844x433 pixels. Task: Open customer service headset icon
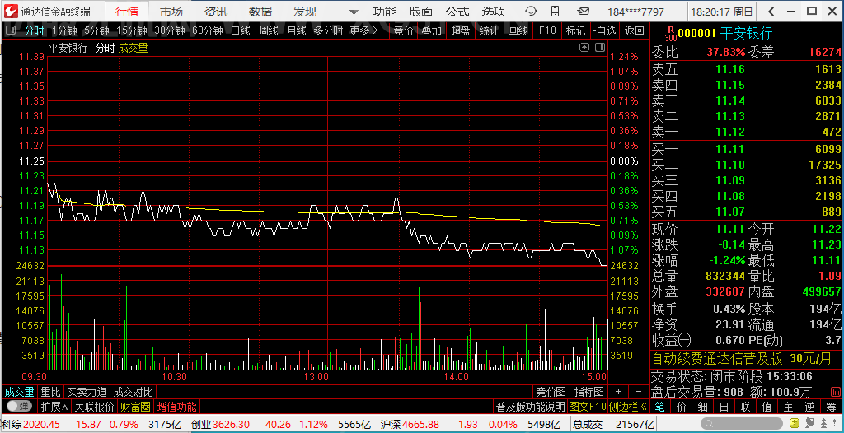pos(531,12)
